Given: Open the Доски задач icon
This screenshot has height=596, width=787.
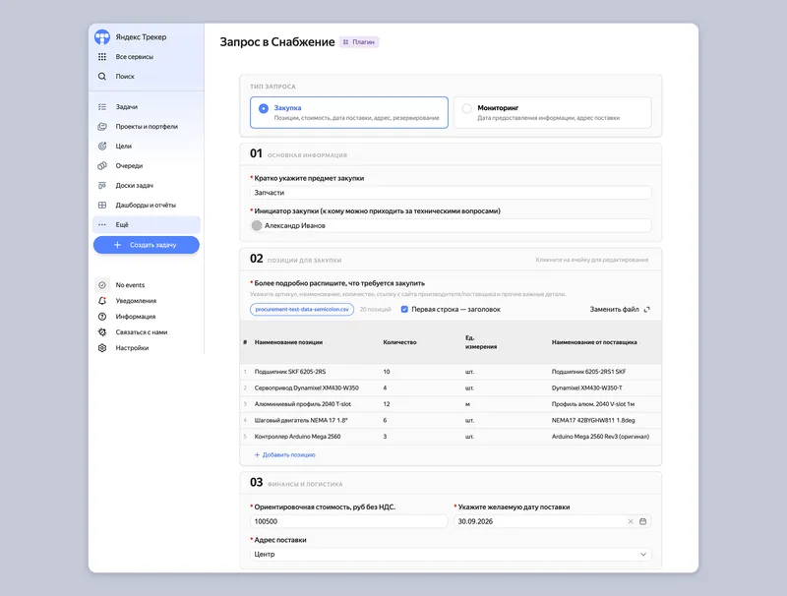Looking at the screenshot, I should coord(102,185).
